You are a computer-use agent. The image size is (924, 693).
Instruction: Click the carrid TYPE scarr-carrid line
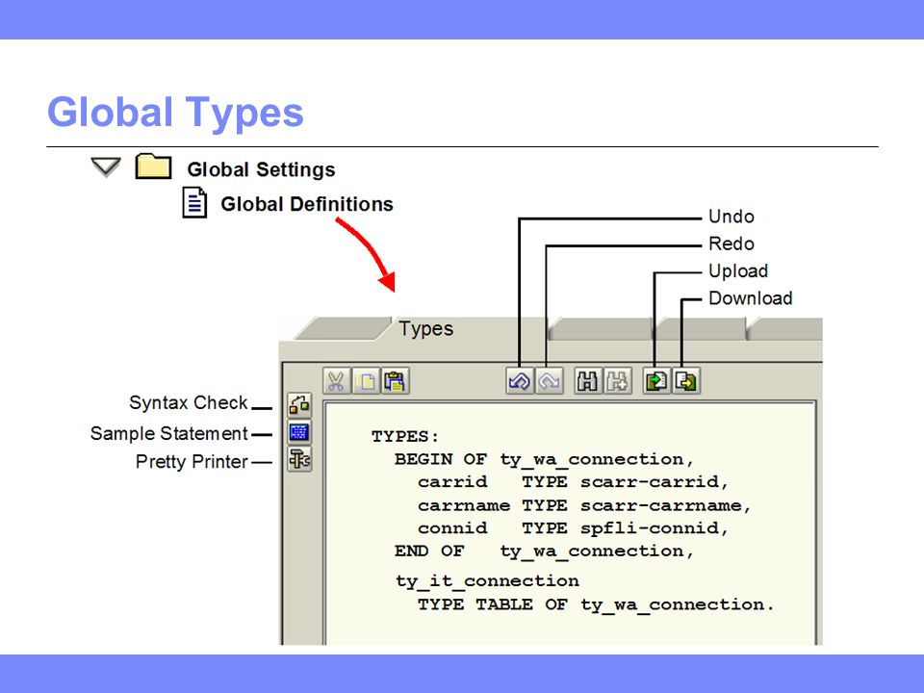[573, 482]
